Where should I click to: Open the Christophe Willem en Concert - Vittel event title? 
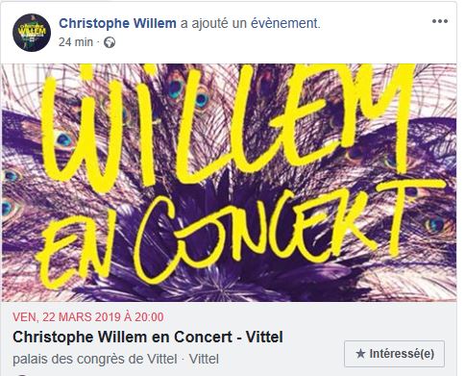148,337
